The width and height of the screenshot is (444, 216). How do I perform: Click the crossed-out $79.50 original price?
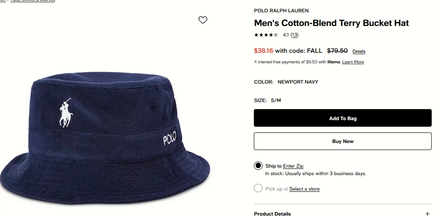(x=338, y=51)
